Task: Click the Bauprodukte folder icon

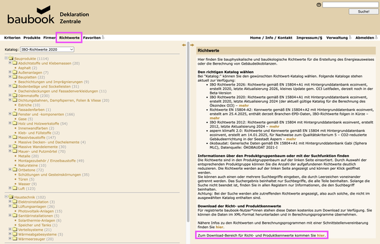Action: [x=11, y=58]
